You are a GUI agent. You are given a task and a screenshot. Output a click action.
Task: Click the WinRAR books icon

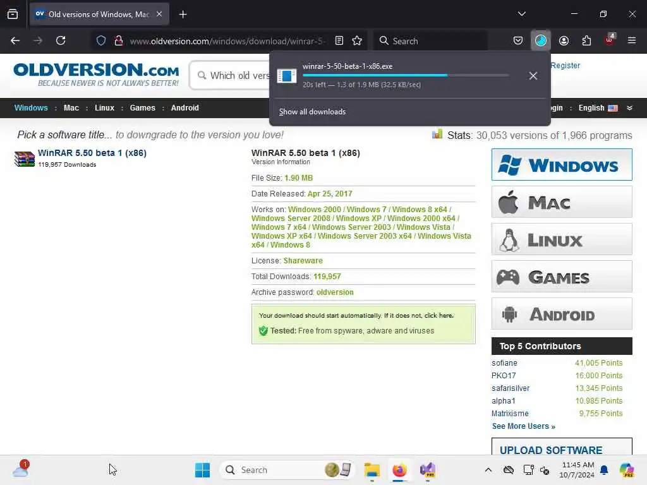[x=25, y=159]
